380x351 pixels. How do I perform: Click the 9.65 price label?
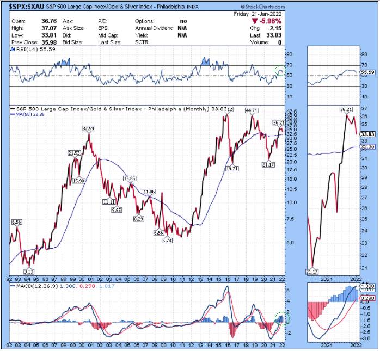pyautogui.click(x=117, y=210)
